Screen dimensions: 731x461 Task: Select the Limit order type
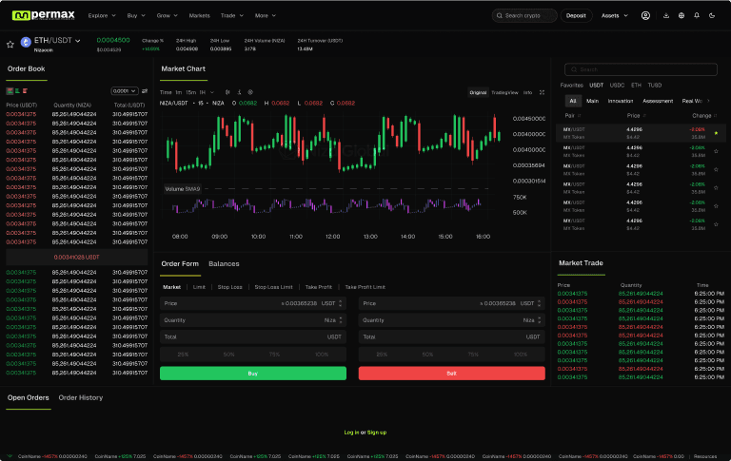point(199,287)
